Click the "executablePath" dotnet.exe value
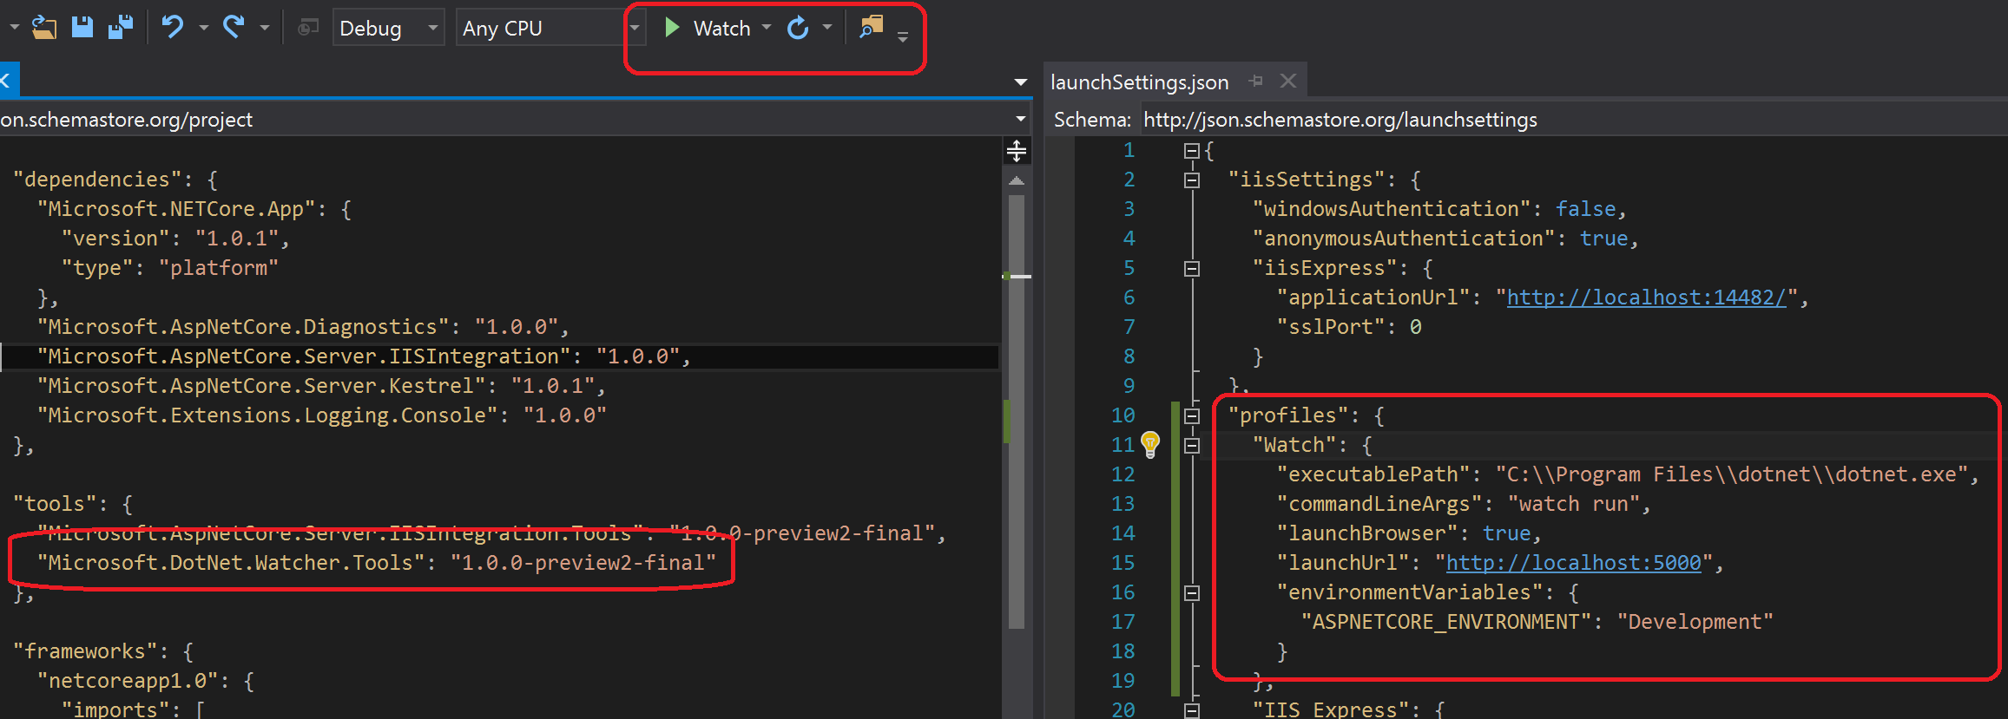2008x719 pixels. coord(1732,474)
